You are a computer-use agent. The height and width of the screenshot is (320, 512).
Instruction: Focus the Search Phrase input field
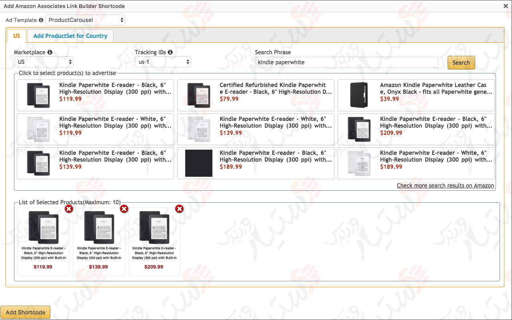tap(347, 62)
